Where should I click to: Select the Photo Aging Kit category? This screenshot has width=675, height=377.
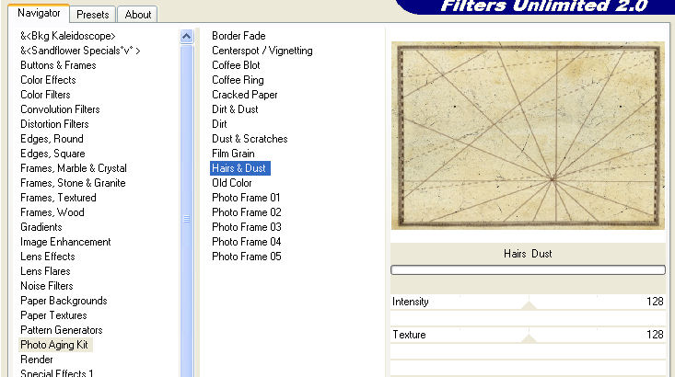[54, 345]
